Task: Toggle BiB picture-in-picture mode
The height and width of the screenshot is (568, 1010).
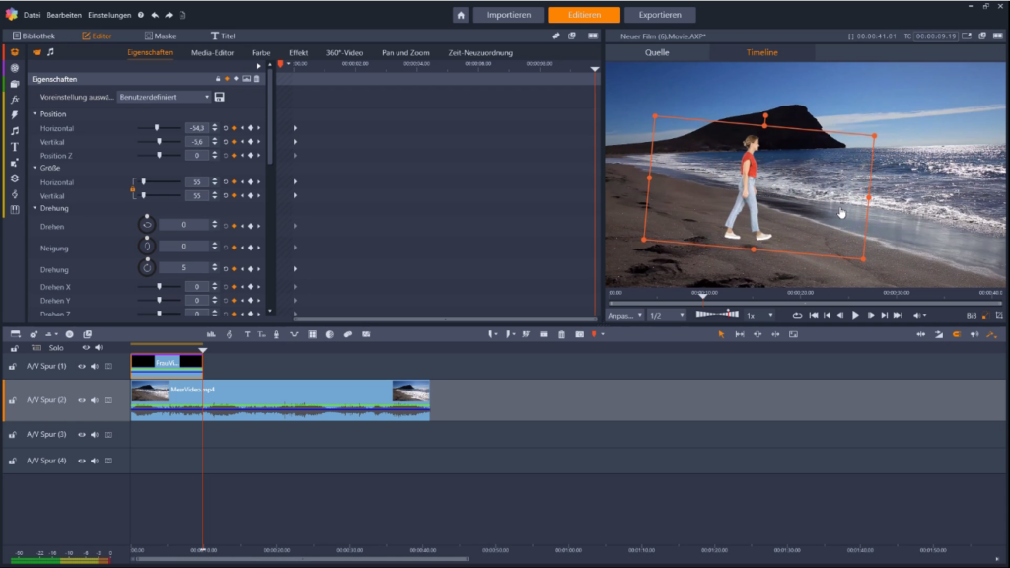Action: point(971,316)
